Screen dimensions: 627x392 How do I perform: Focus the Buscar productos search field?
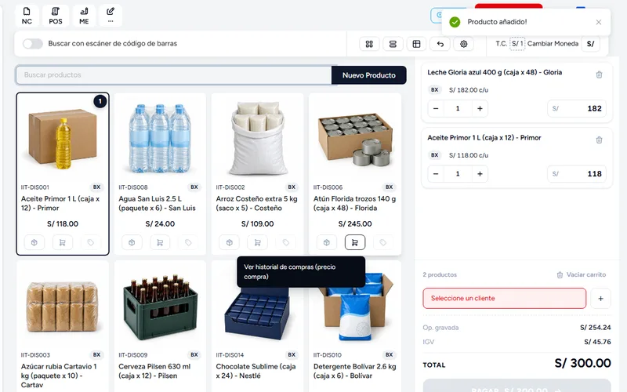[x=174, y=75]
